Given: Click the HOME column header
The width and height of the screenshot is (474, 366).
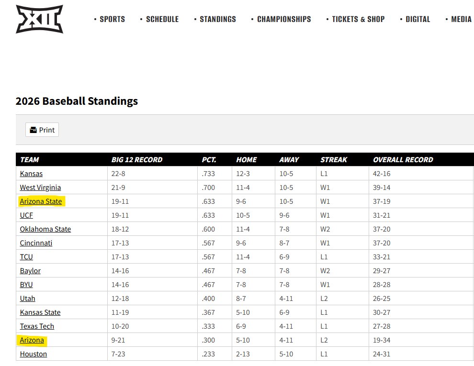Looking at the screenshot, I should [247, 160].
